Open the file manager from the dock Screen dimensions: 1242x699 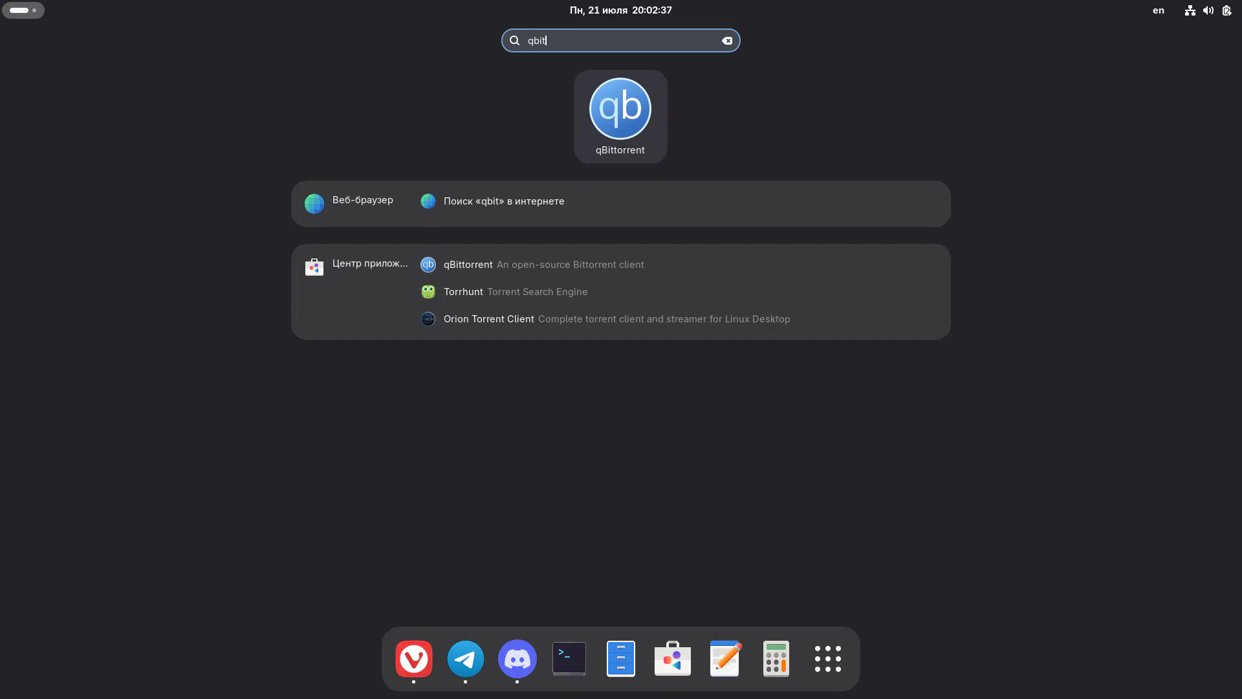pos(621,659)
